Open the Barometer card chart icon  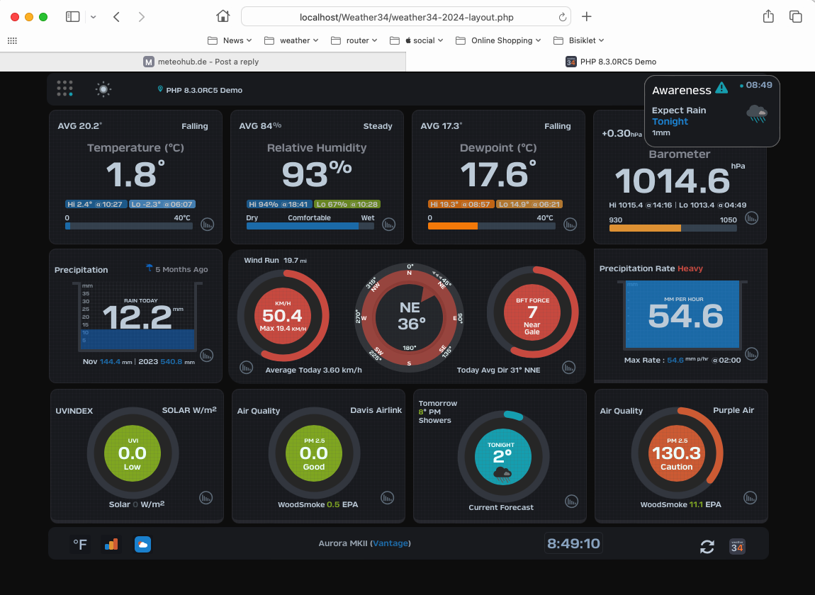[752, 218]
